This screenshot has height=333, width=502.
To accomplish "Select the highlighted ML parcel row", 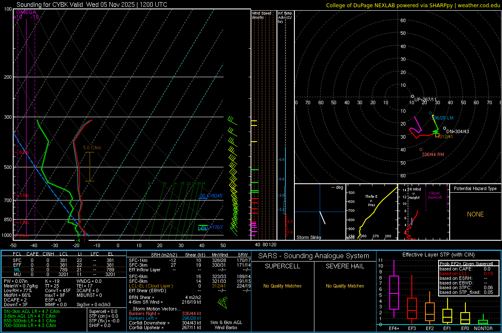I will (64, 270).
